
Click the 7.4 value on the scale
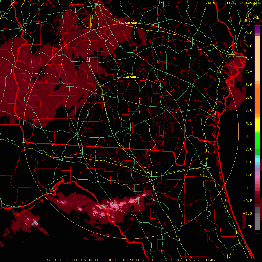click(x=249, y=72)
